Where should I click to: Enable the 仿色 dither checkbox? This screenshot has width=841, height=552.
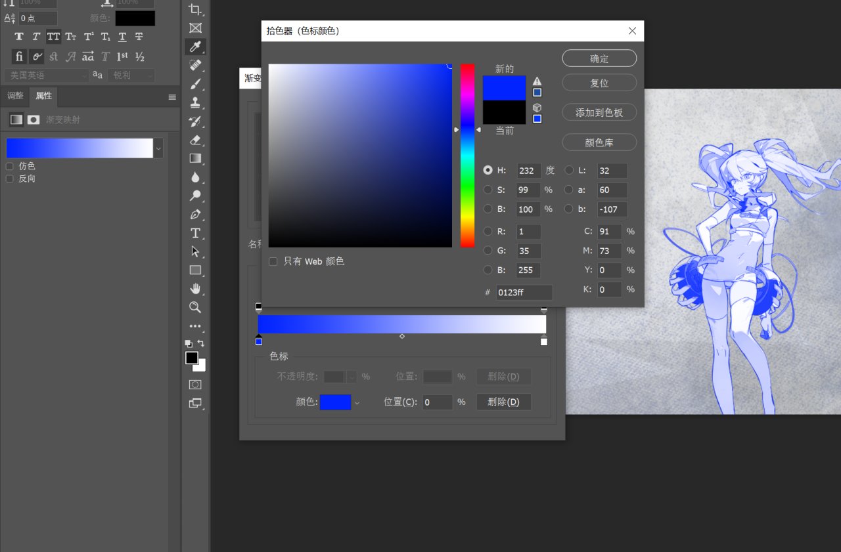(9, 166)
